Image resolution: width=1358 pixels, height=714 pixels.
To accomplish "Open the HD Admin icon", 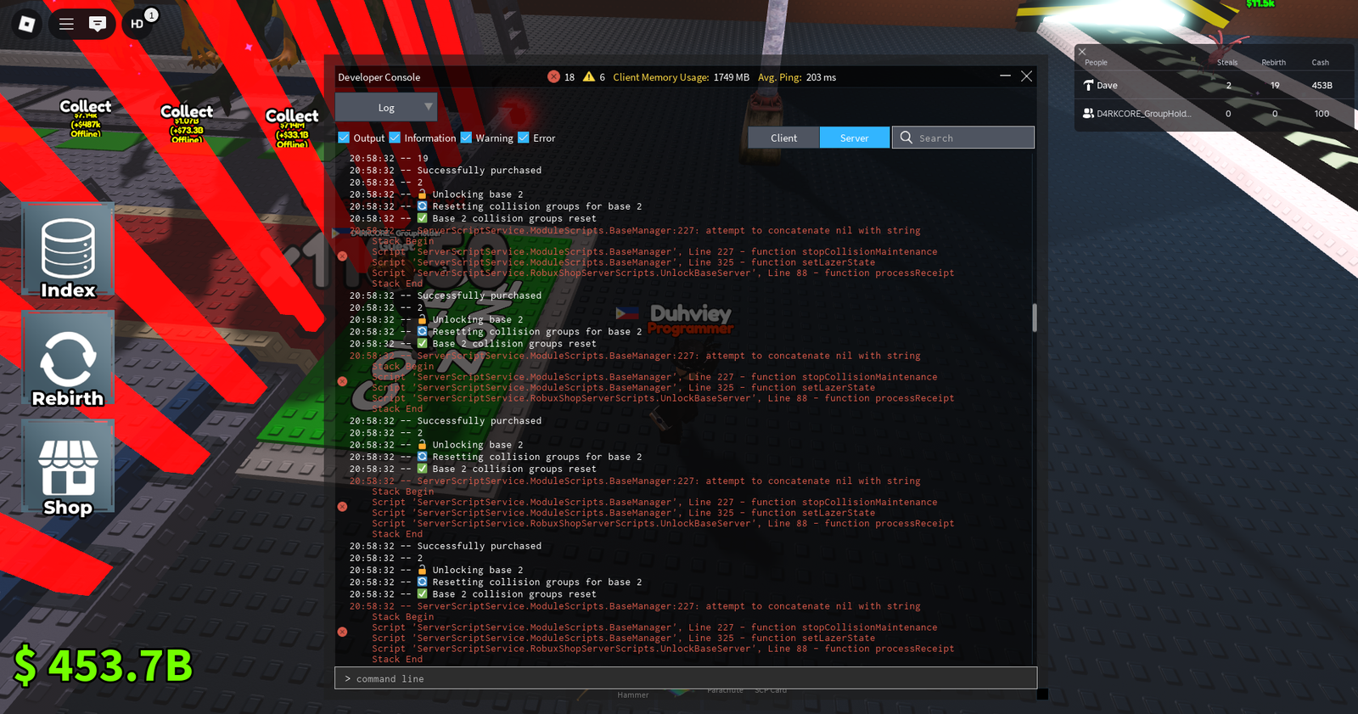I will (137, 24).
